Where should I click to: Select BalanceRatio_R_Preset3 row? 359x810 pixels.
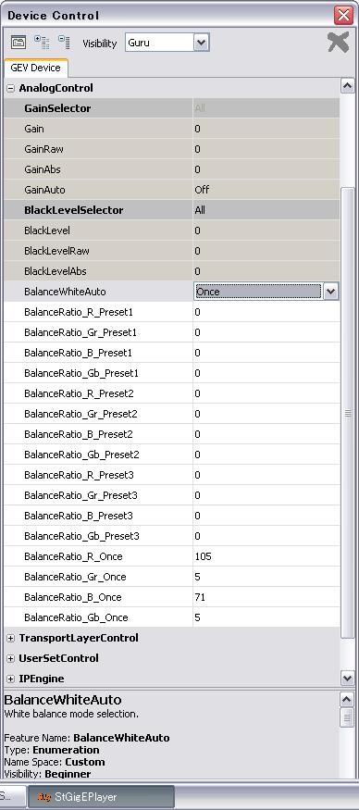click(x=171, y=475)
